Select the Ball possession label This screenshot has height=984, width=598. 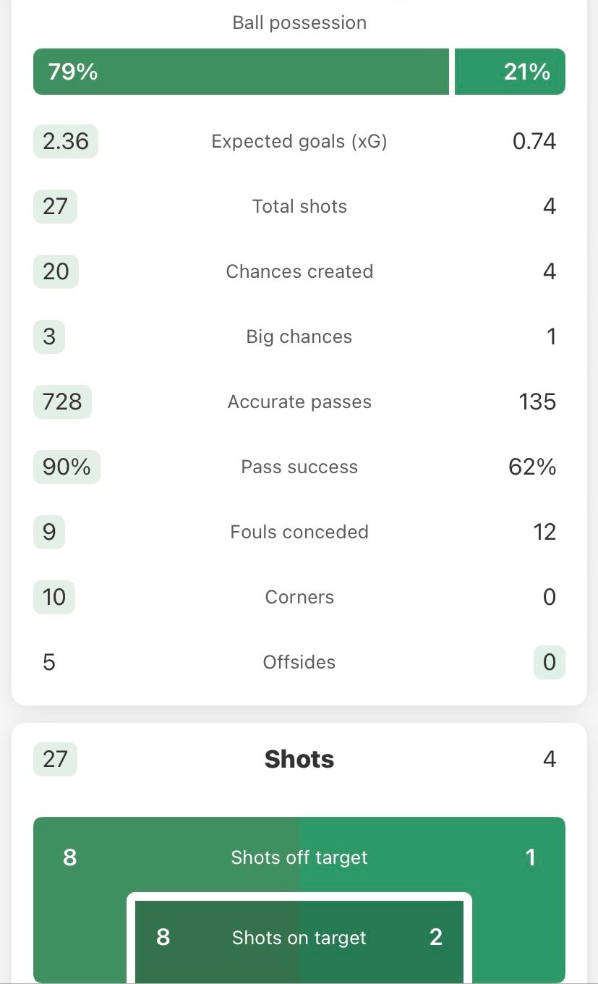299,22
